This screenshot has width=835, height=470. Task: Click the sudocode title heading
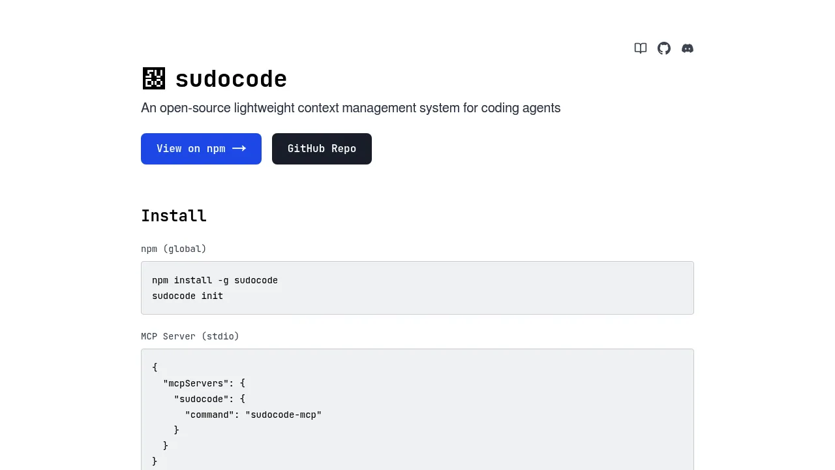(x=231, y=79)
